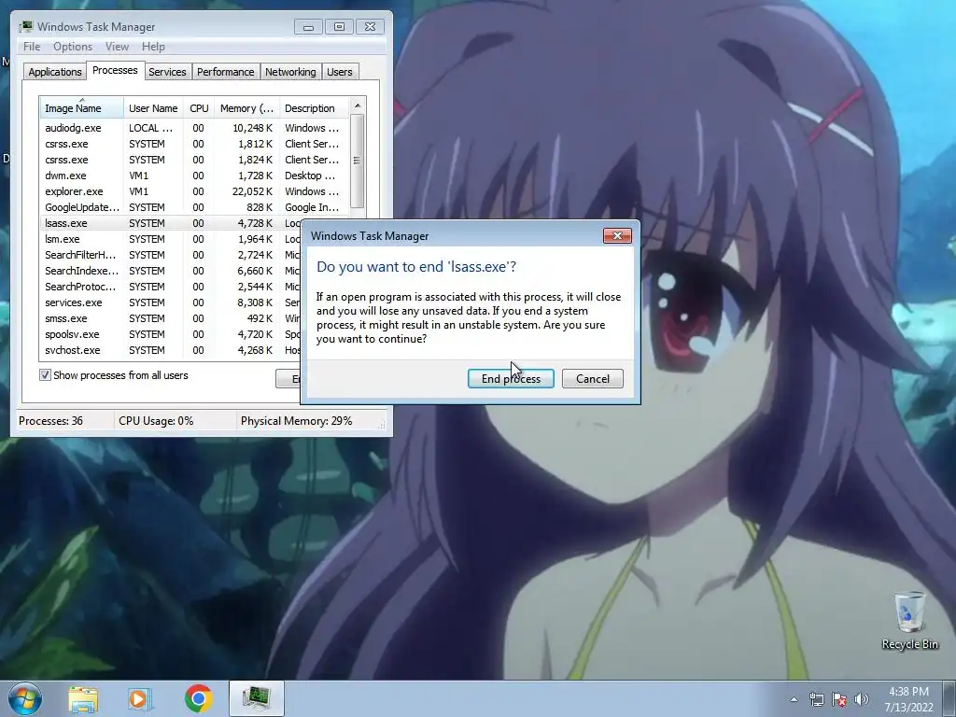The width and height of the screenshot is (956, 717).
Task: Switch to the Users tab
Action: pyautogui.click(x=339, y=72)
